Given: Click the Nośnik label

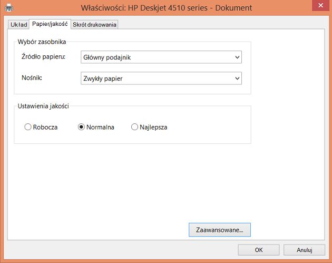Looking at the screenshot, I should click(x=32, y=77).
